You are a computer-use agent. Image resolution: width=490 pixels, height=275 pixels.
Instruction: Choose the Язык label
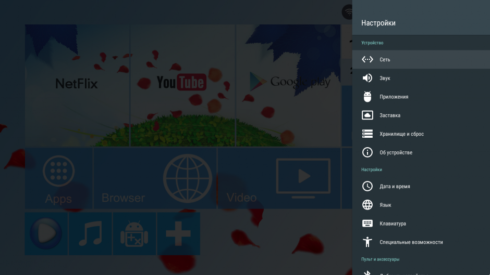[385, 205]
